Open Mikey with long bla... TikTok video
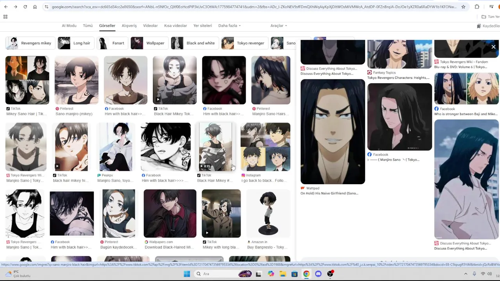 (221, 213)
